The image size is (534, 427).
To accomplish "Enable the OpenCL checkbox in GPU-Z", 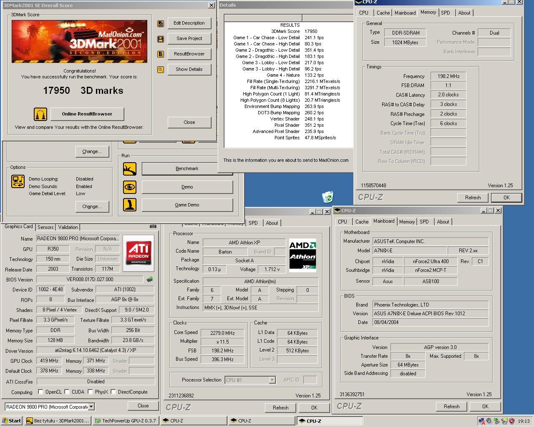I will (x=40, y=392).
